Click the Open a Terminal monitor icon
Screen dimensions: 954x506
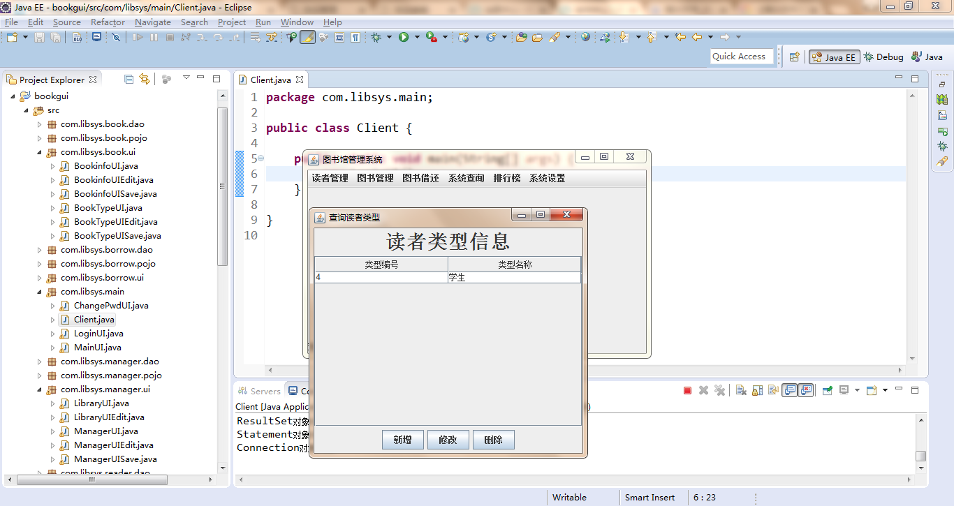coord(96,37)
